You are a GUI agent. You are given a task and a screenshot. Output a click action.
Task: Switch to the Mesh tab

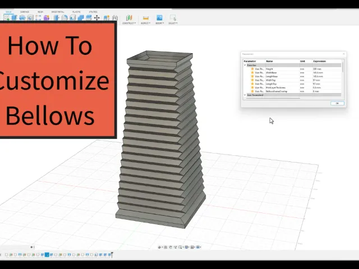40,12
